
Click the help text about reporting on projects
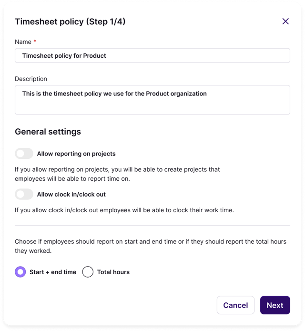click(x=117, y=174)
